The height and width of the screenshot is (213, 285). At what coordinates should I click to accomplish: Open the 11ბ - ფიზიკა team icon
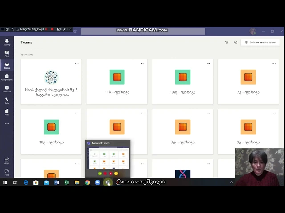point(117,77)
